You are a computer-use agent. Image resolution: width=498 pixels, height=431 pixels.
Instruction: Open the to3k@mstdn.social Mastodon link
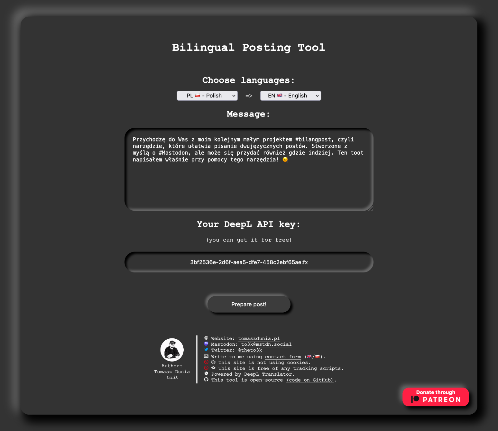pyautogui.click(x=266, y=344)
